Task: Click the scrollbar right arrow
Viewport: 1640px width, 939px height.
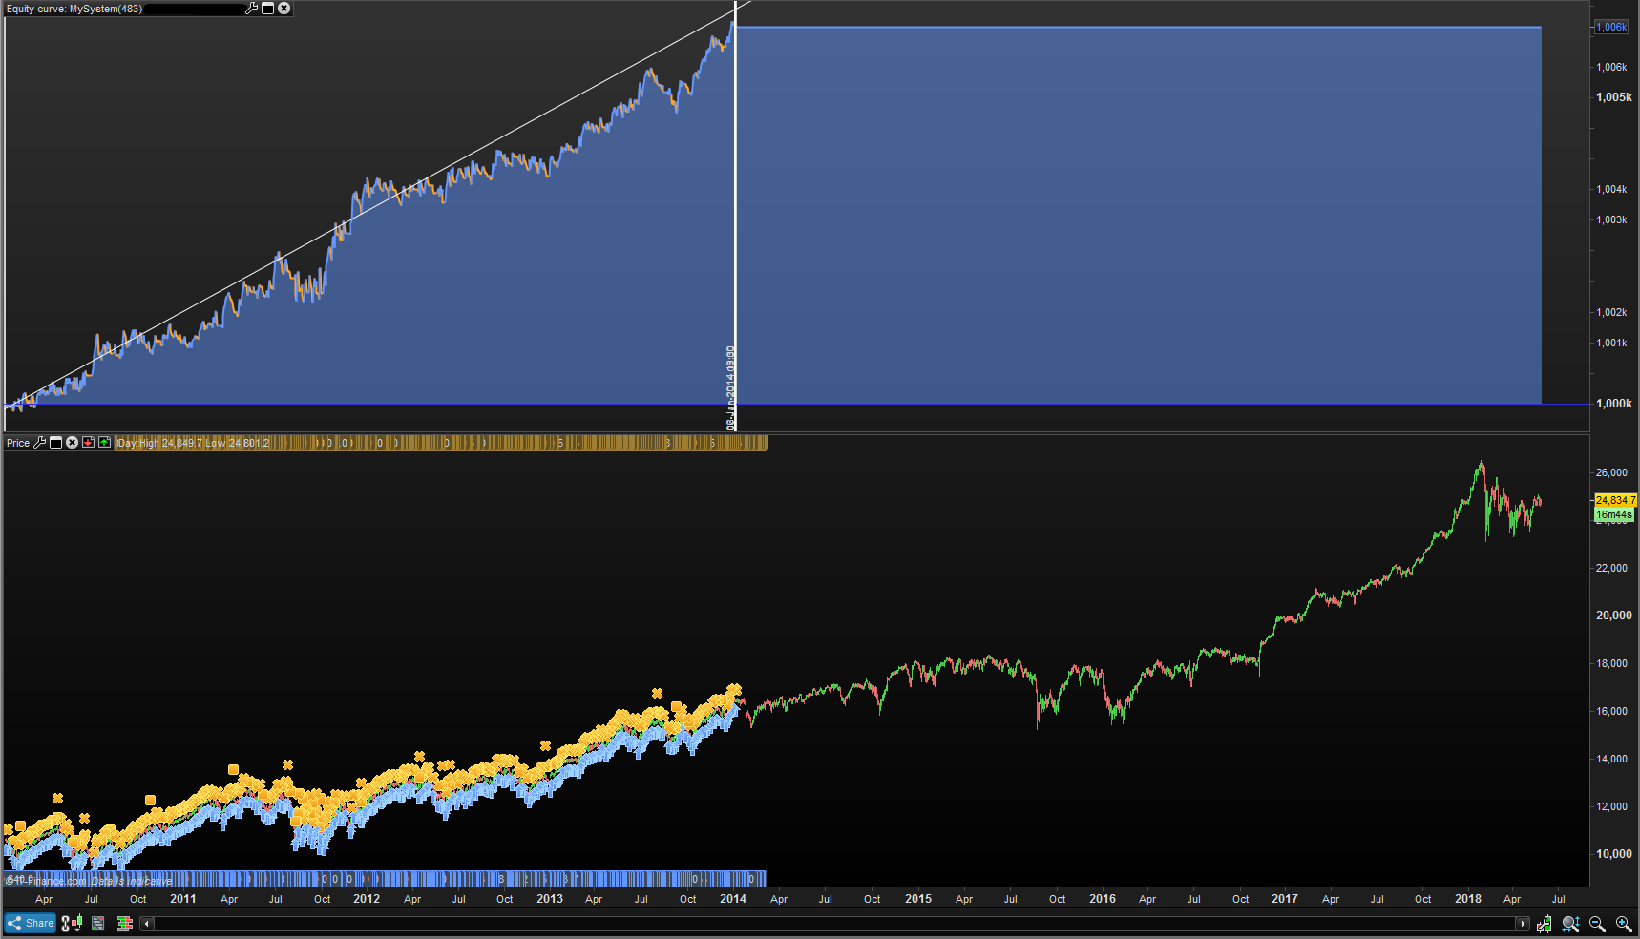Action: point(1523,923)
